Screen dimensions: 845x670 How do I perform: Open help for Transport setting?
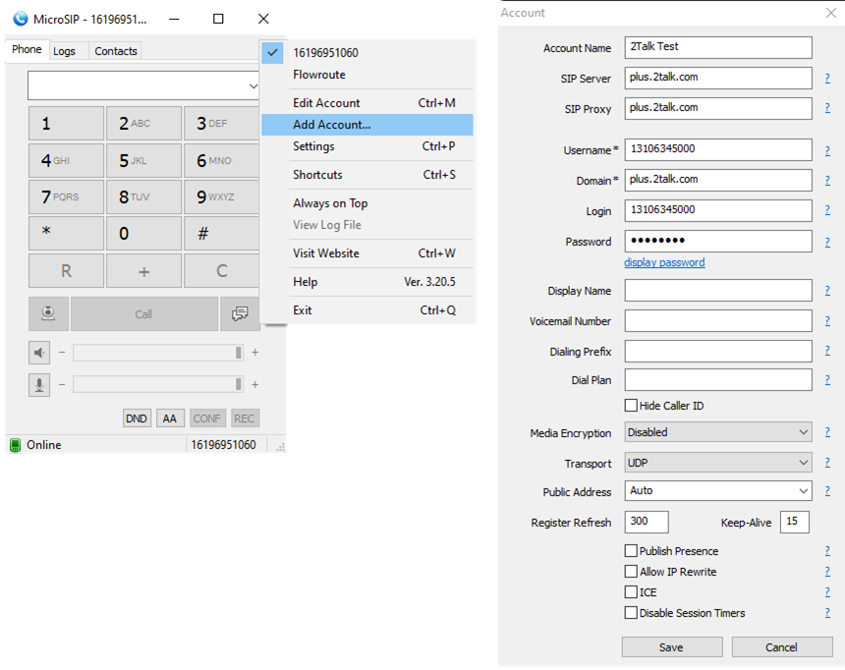coord(827,463)
